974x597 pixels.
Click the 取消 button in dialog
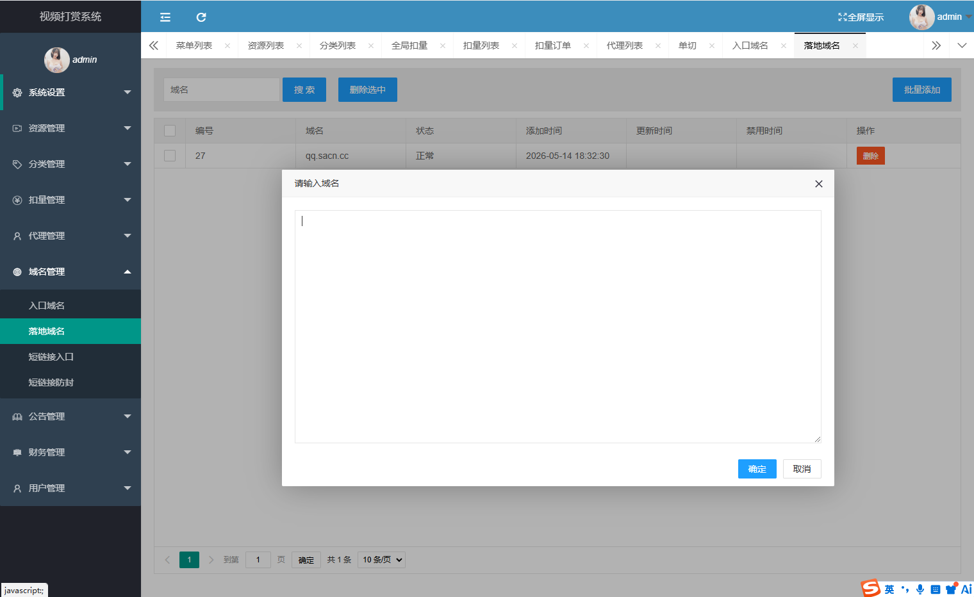tap(802, 469)
